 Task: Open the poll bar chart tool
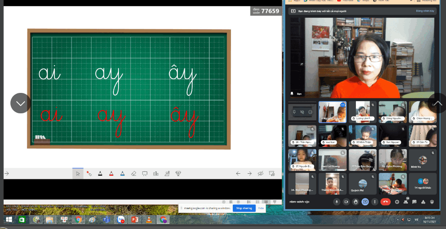click(x=156, y=174)
